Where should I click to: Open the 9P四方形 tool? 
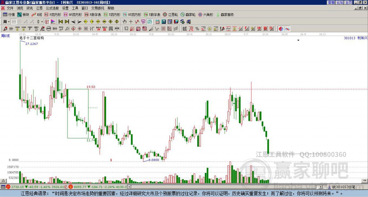tap(73, 14)
